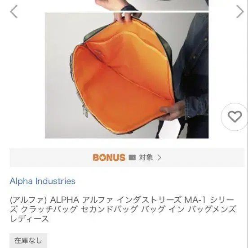This screenshot has height=248, width=248.
Task: Select the ALPHA MA-1 product title text
Action: point(123,209)
